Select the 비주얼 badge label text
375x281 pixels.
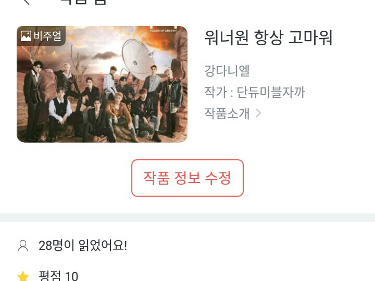coord(47,36)
